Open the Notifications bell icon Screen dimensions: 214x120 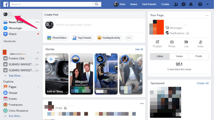(191, 4)
